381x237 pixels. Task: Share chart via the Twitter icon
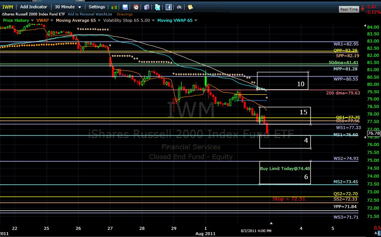pos(158,7)
